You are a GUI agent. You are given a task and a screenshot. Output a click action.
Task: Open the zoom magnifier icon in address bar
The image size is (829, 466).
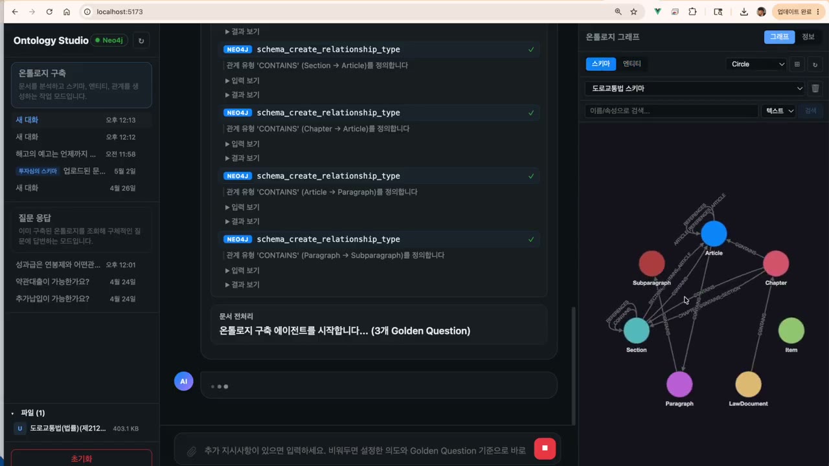[x=618, y=12]
